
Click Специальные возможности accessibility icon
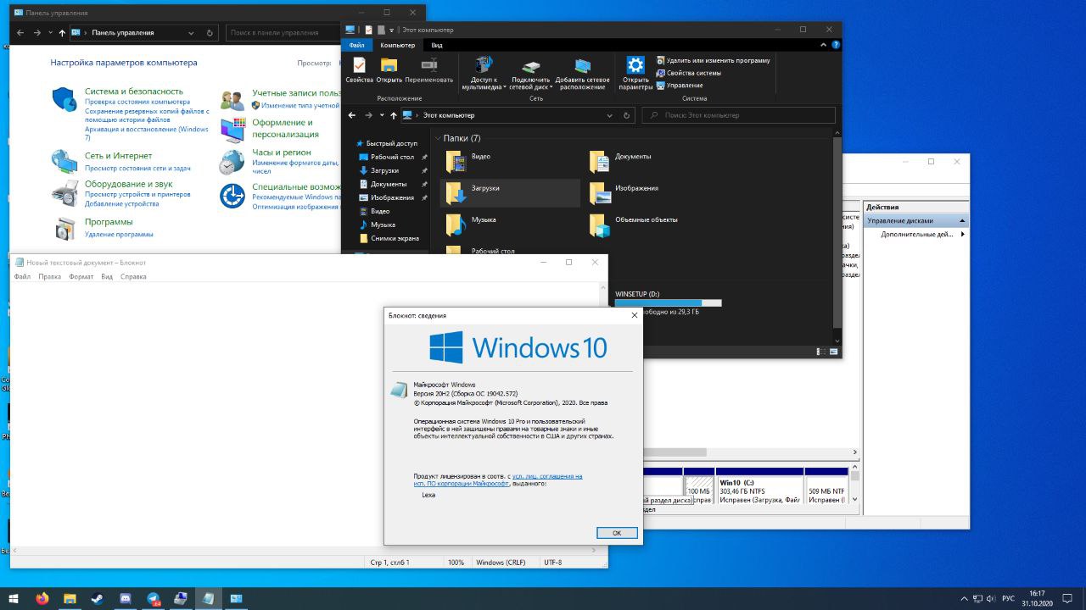point(232,196)
